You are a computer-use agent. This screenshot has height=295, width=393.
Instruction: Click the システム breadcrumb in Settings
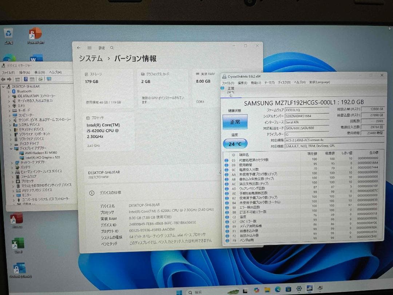[x=90, y=59]
